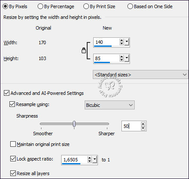Open the New Width slider dropdown arrow

(x=127, y=42)
